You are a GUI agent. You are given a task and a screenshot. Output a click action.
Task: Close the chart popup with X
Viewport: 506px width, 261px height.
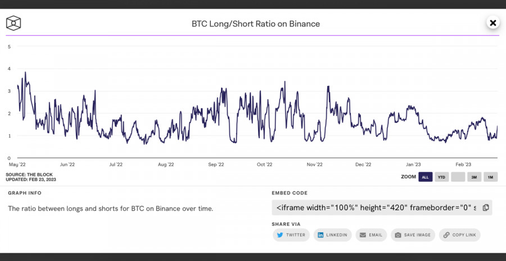click(493, 23)
